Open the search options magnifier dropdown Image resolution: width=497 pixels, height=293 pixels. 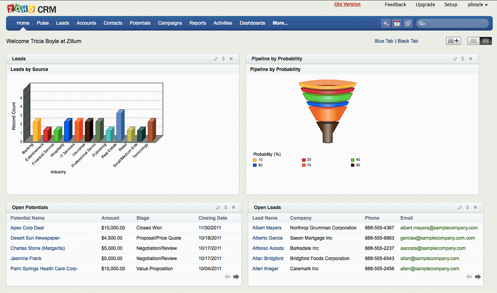[x=422, y=23]
